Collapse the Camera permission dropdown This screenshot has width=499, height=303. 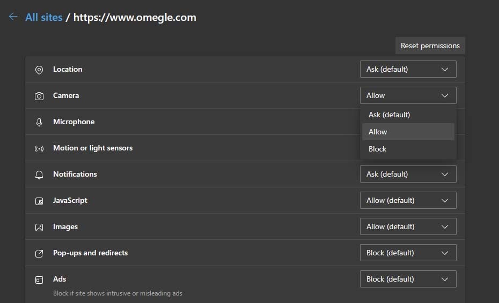[408, 95]
